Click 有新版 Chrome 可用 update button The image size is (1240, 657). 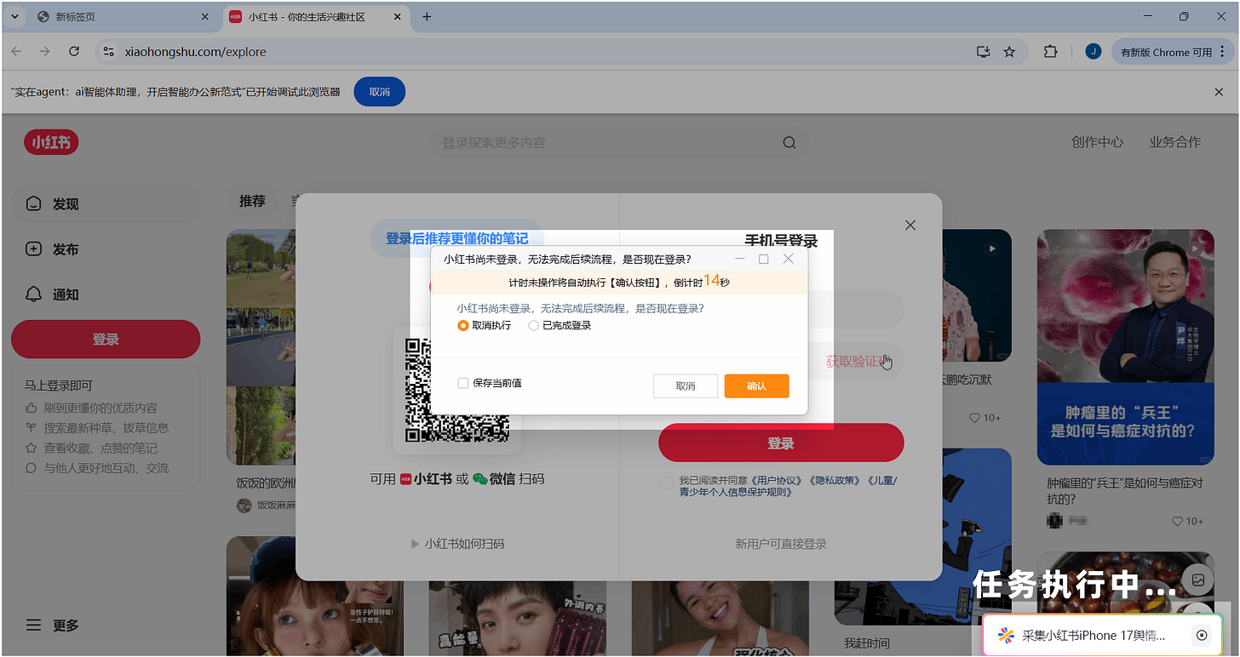[1173, 52]
